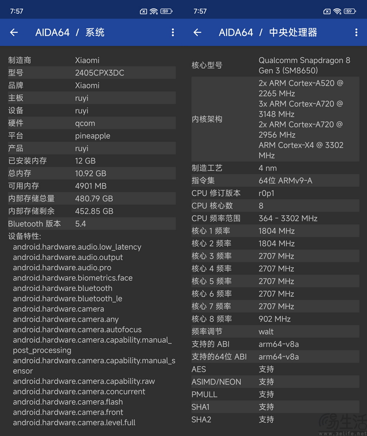Select the CPU 修订版本 r0p1 row
367x436 pixels.
[275, 193]
